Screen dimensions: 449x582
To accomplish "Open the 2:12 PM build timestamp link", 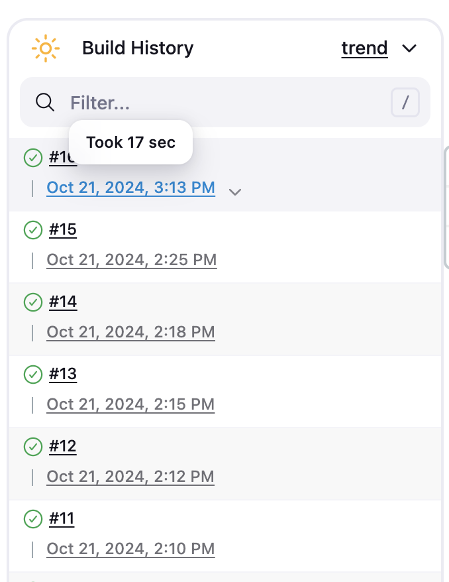I will [x=130, y=477].
